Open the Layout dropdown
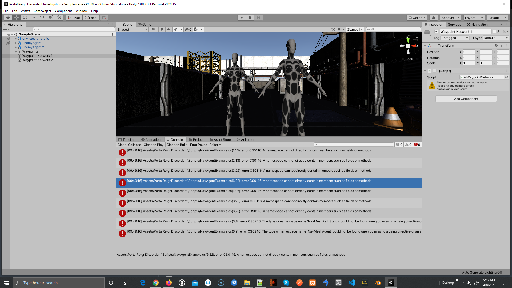This screenshot has width=512, height=288. tap(497, 17)
